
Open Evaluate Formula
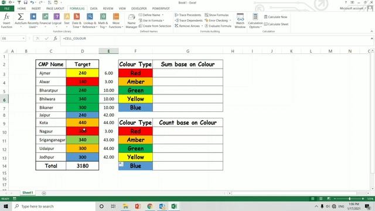(x=218, y=26)
